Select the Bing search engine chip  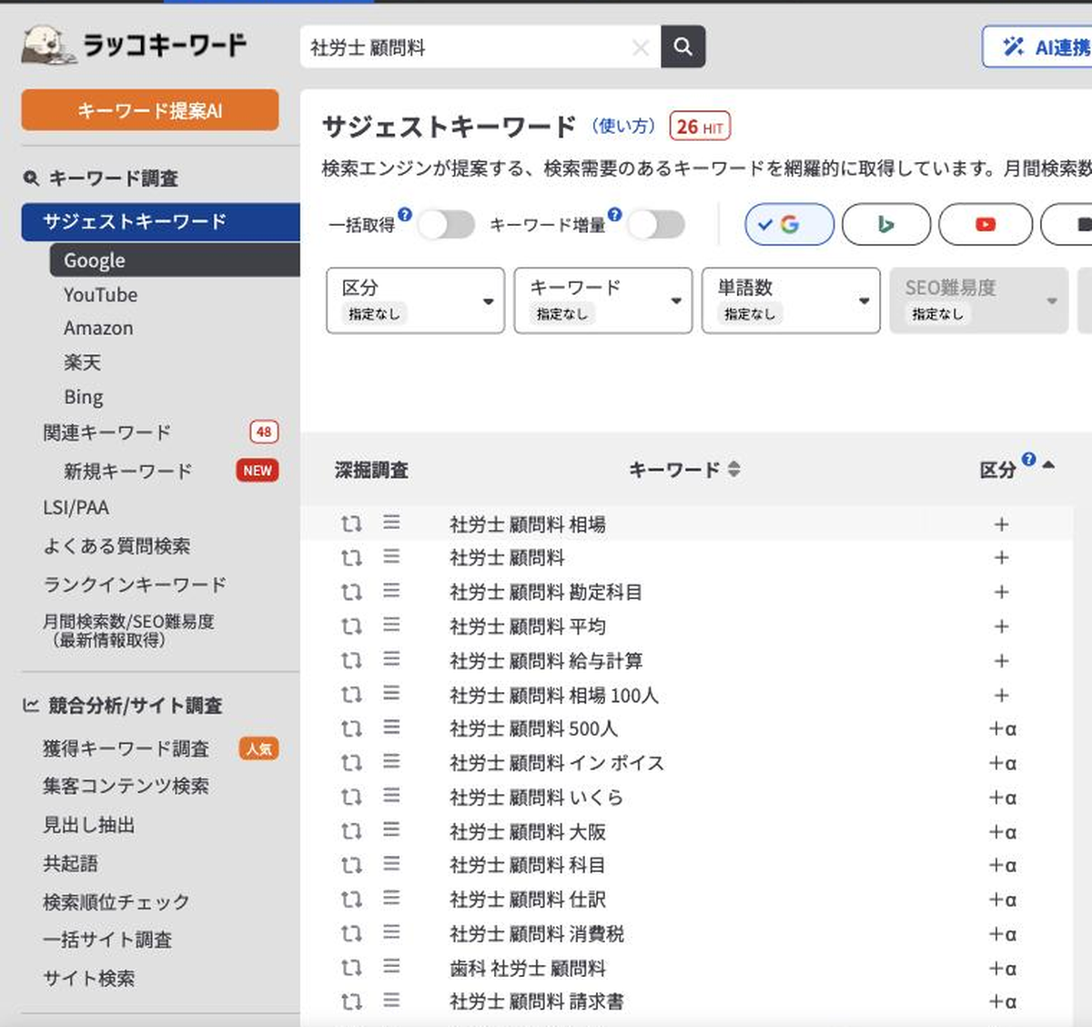pos(886,224)
